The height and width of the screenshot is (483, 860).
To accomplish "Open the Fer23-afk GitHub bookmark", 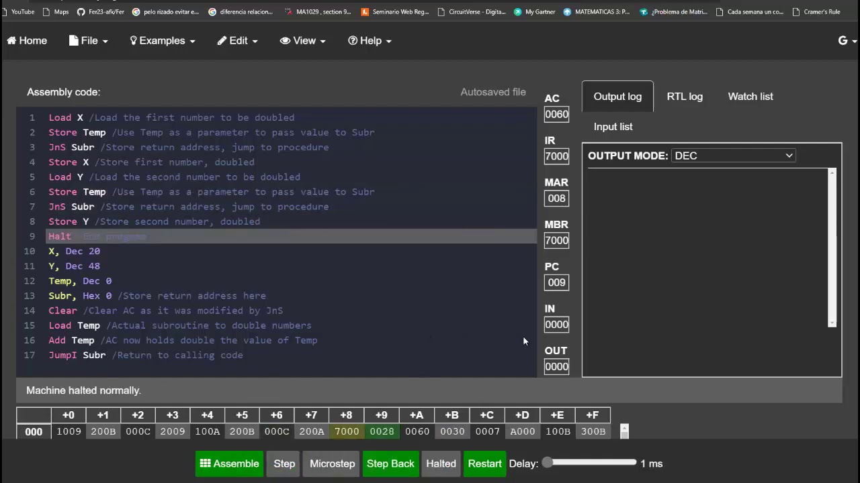I will tap(101, 11).
